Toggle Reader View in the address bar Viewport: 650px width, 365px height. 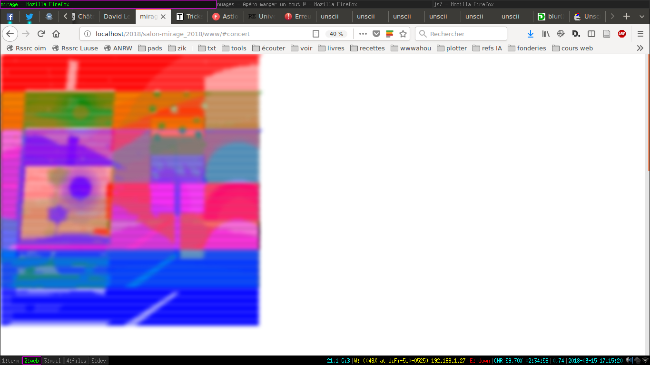(x=316, y=34)
